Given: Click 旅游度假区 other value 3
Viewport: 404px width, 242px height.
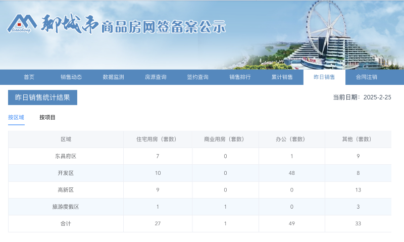Looking at the screenshot, I should tap(358, 207).
